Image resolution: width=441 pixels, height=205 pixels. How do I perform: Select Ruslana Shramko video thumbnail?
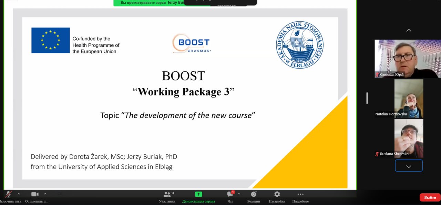click(409, 138)
